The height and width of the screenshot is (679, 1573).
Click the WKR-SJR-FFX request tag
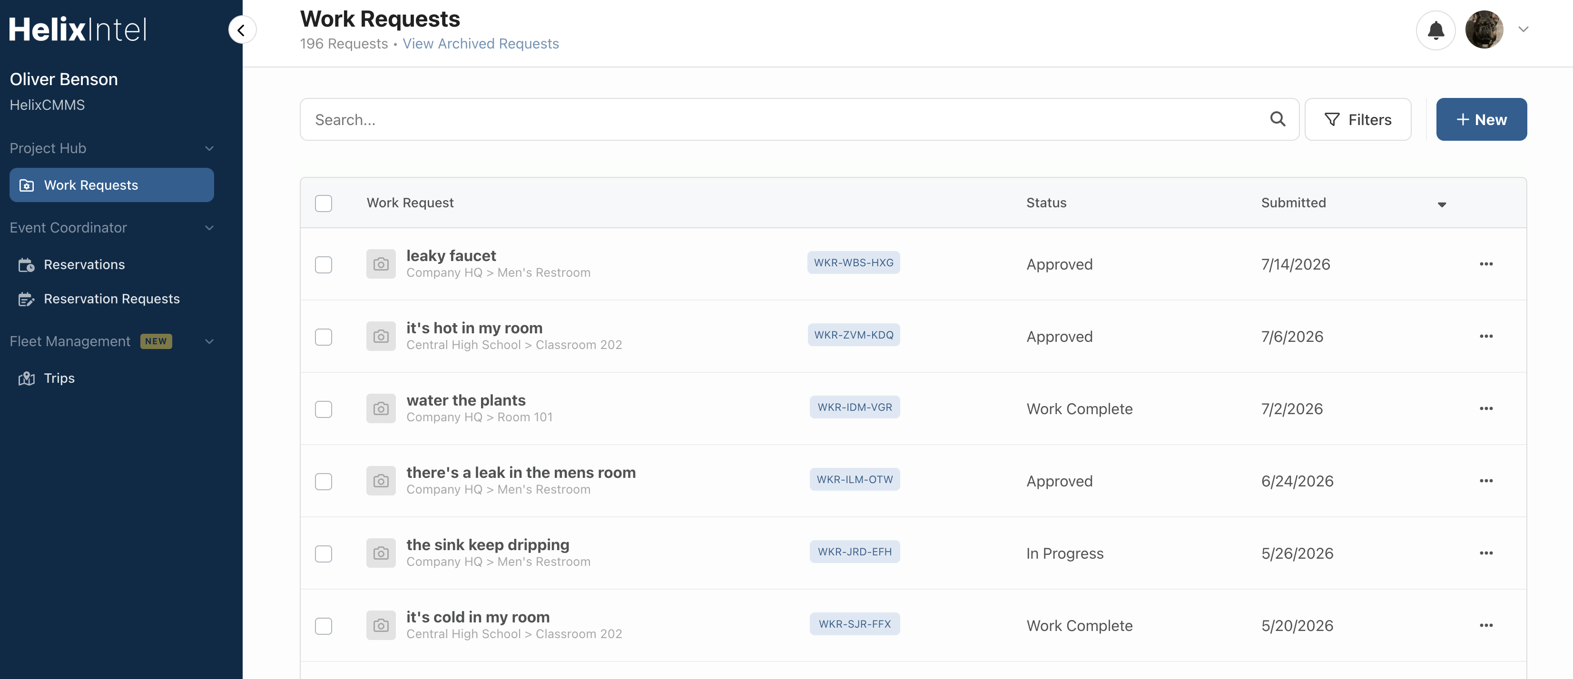(x=855, y=624)
